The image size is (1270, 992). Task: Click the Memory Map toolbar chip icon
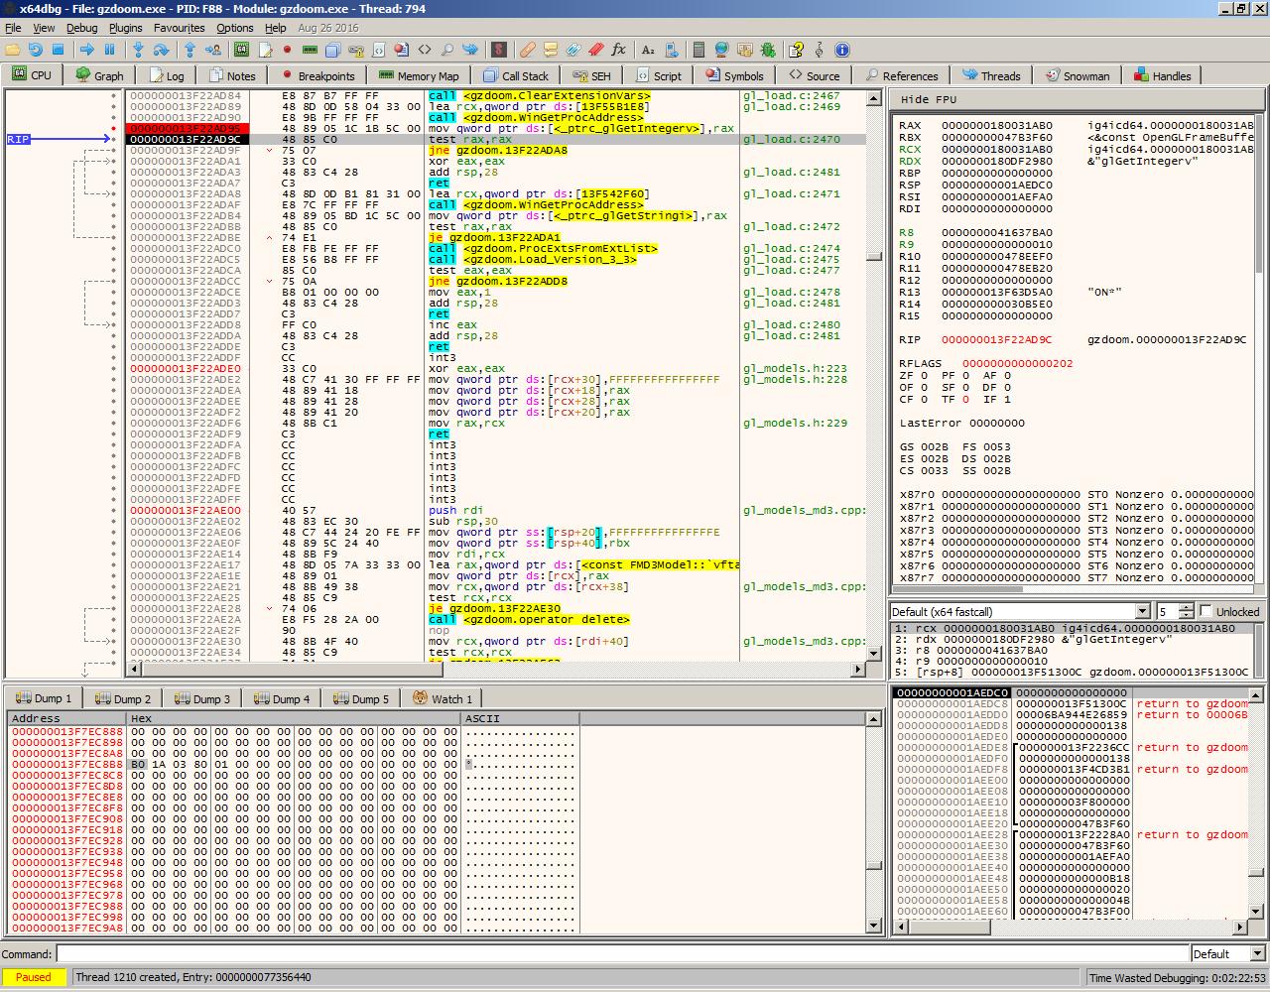point(310,49)
